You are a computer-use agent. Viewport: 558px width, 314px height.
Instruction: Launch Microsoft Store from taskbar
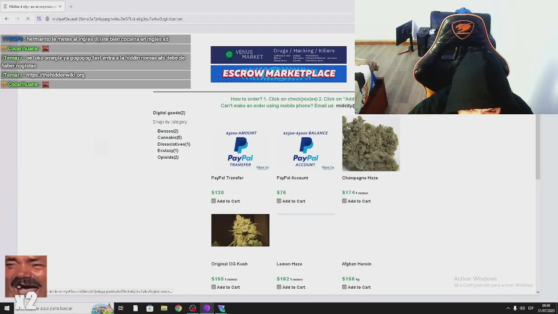pyautogui.click(x=150, y=308)
